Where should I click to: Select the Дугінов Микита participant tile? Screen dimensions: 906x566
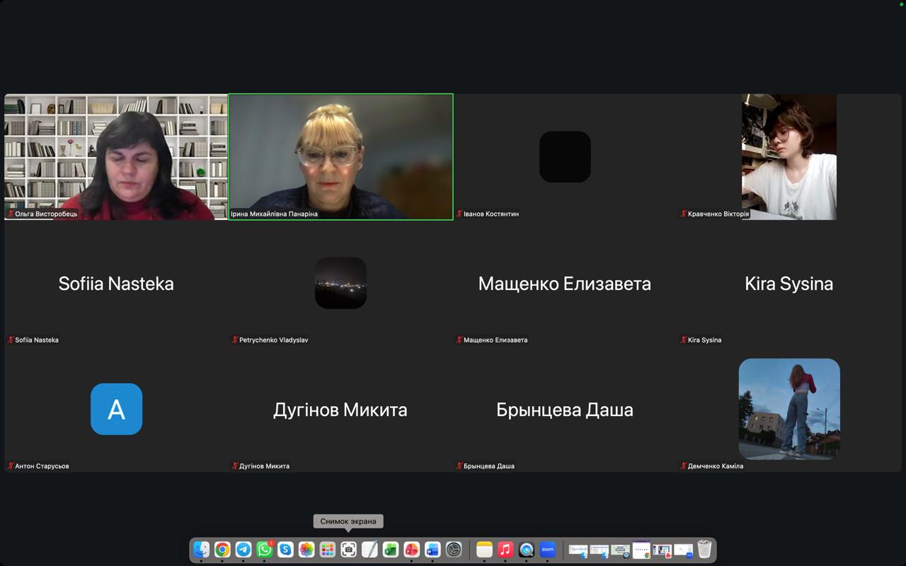point(340,409)
